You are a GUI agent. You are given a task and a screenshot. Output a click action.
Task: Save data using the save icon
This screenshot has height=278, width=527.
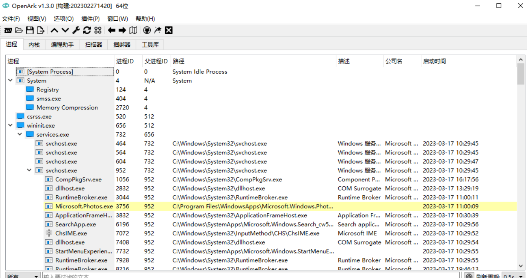pos(30,30)
